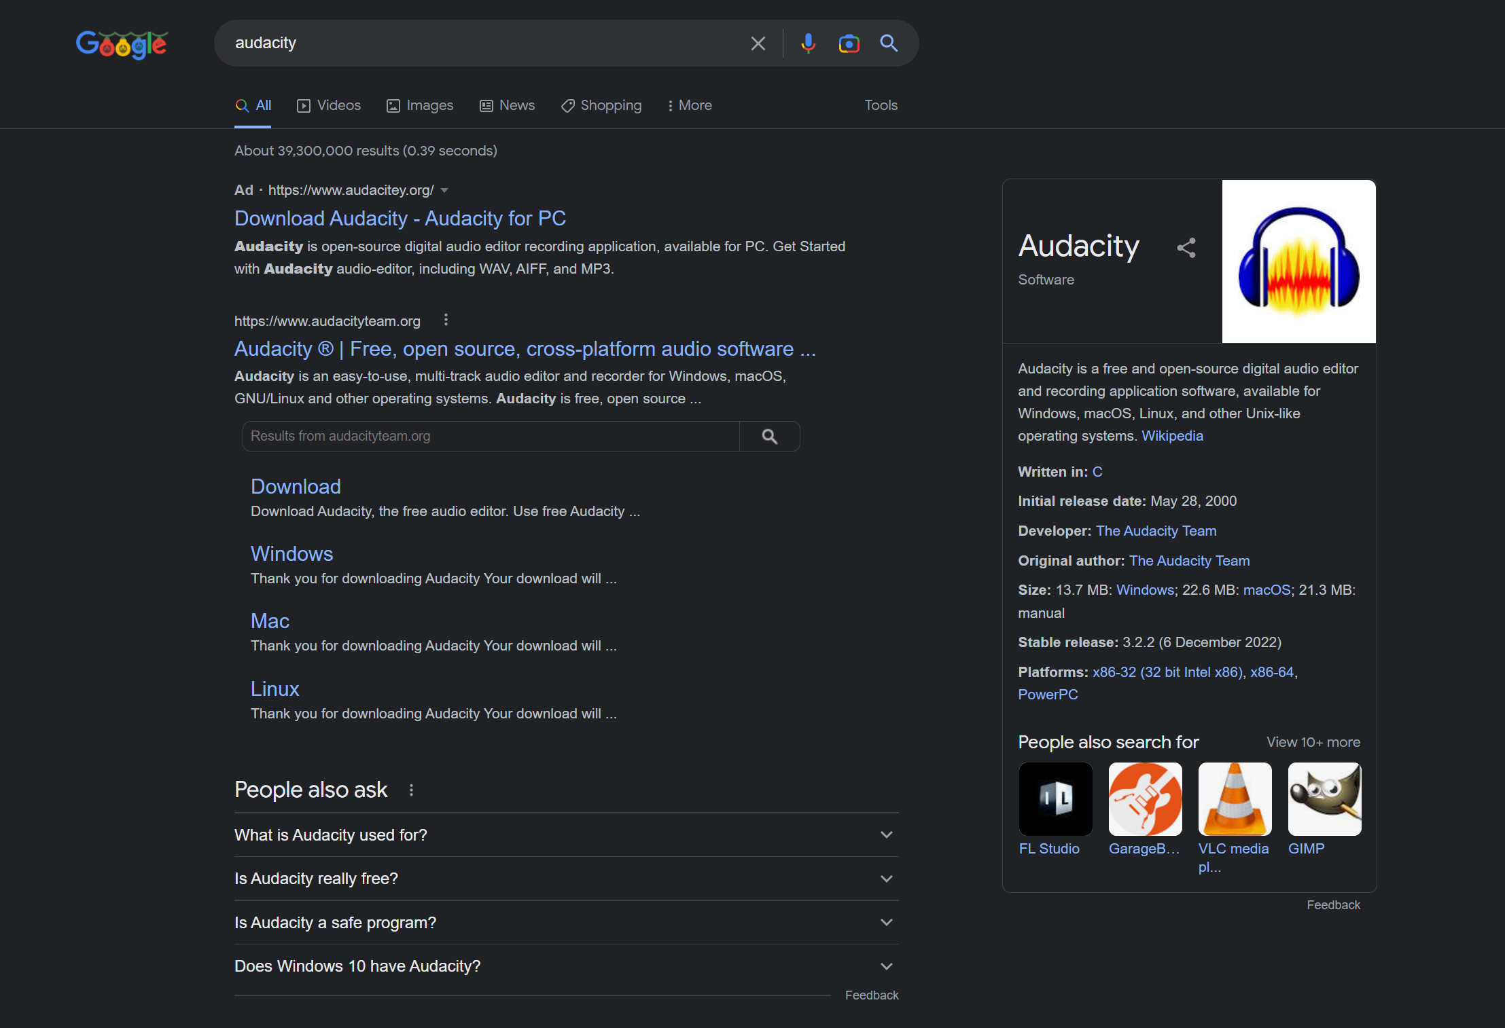Click the About 39,300,000 results text
Image resolution: width=1505 pixels, height=1028 pixels.
[x=366, y=151]
